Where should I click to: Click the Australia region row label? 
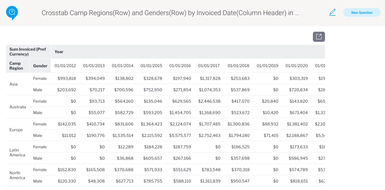tap(18, 107)
